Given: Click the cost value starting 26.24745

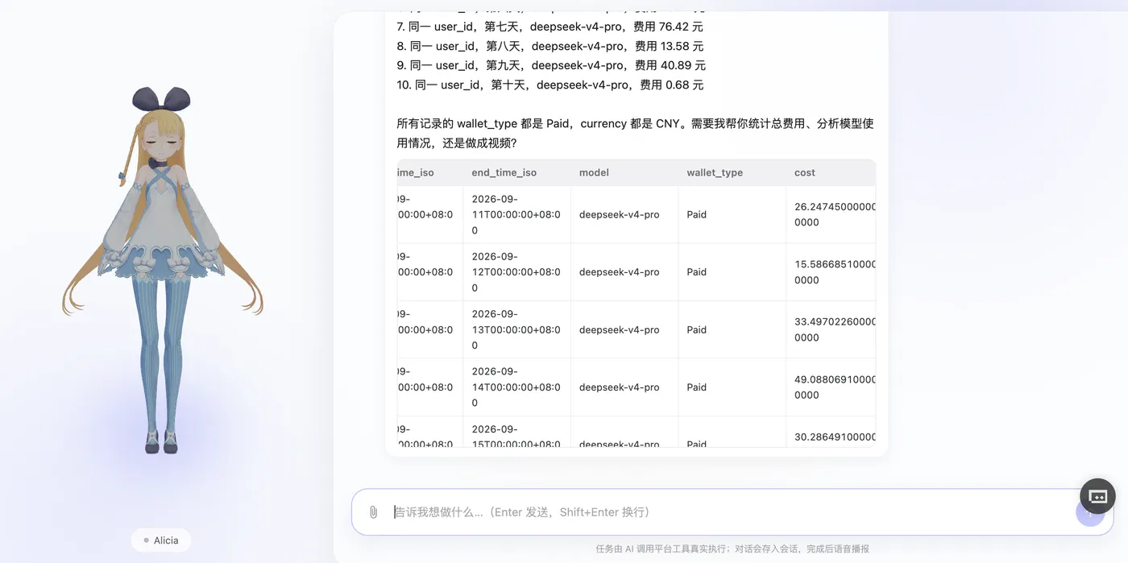Looking at the screenshot, I should 835,214.
